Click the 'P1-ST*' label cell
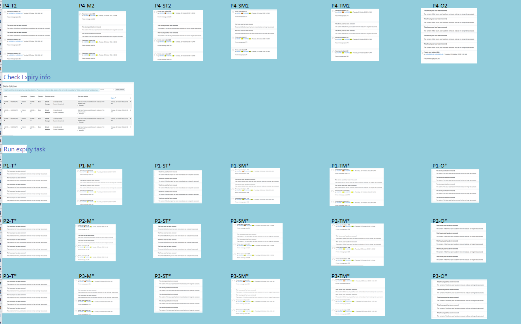This screenshot has height=324, width=521. click(163, 166)
